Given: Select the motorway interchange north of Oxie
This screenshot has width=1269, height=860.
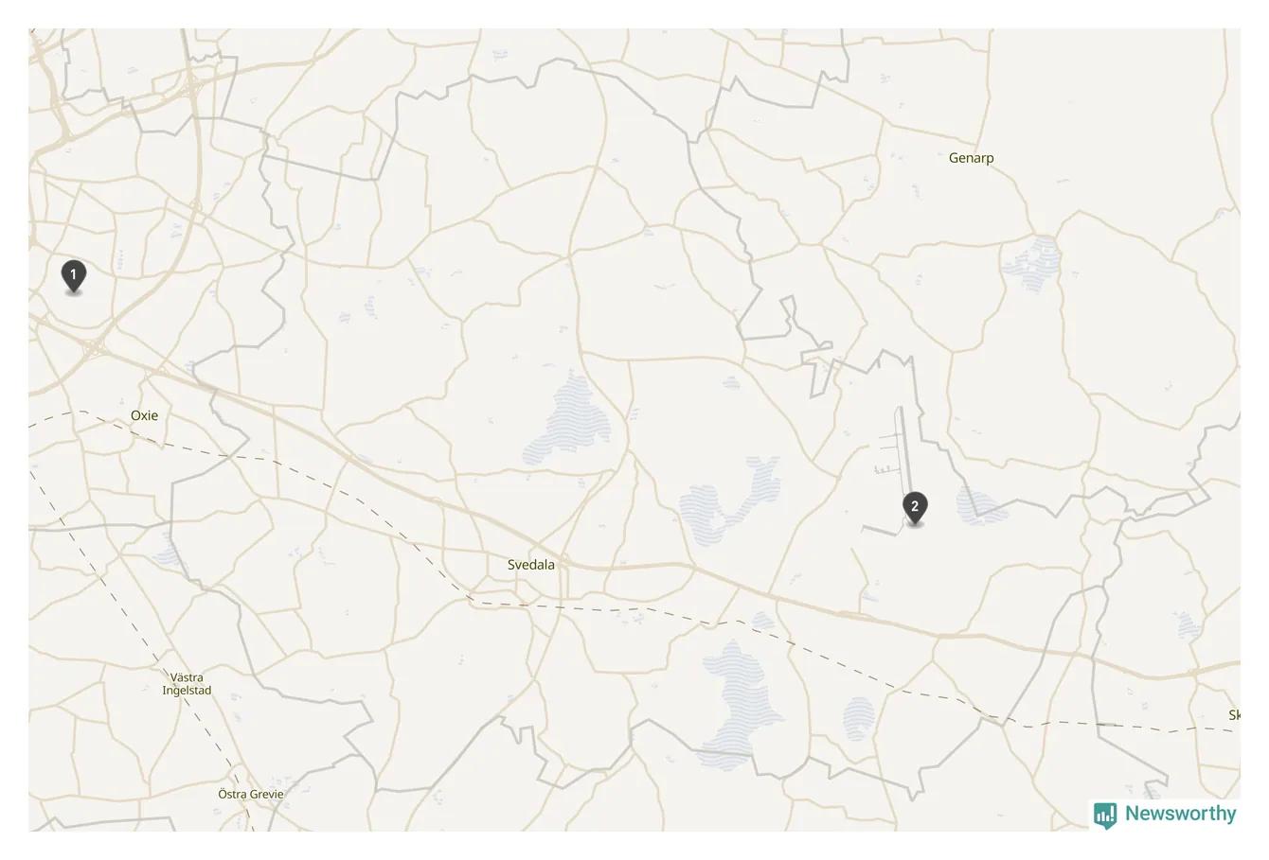Looking at the screenshot, I should pyautogui.click(x=95, y=348).
